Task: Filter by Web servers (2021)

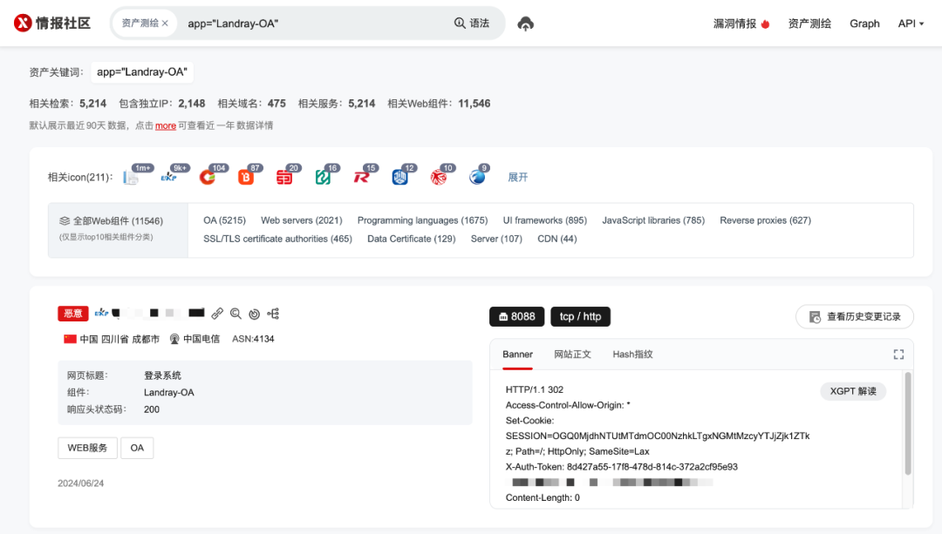Action: pos(302,220)
